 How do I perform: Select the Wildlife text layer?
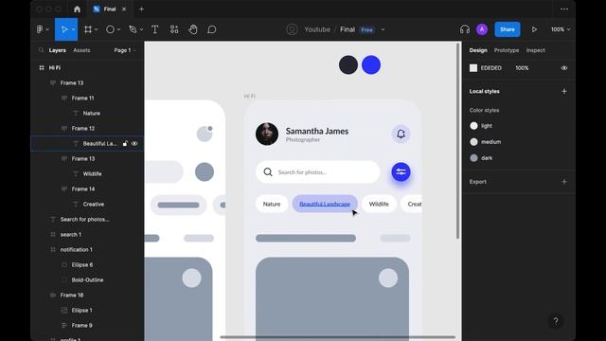[x=87, y=173]
